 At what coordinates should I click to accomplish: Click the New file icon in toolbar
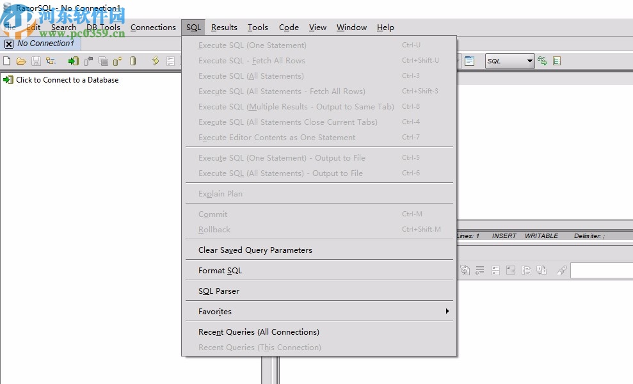6,61
